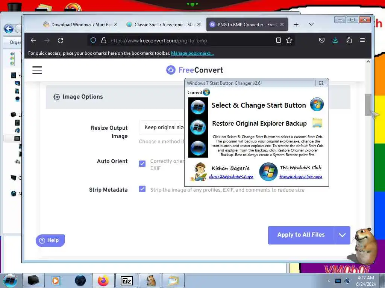Open the door2windows.com link
Viewport: 385px width, 288px height.
pyautogui.click(x=231, y=177)
